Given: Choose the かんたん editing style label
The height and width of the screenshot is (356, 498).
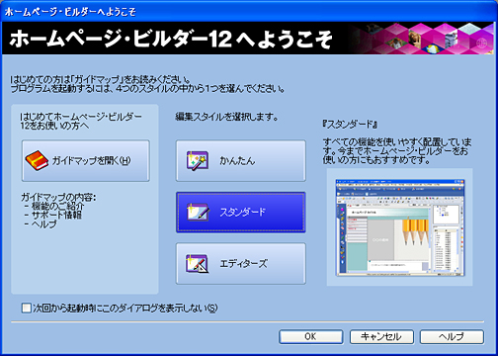Looking at the screenshot, I should pos(237,161).
